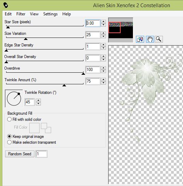This screenshot has width=183, height=186.
Task: Open the Settings menu
Action: tap(50, 14)
